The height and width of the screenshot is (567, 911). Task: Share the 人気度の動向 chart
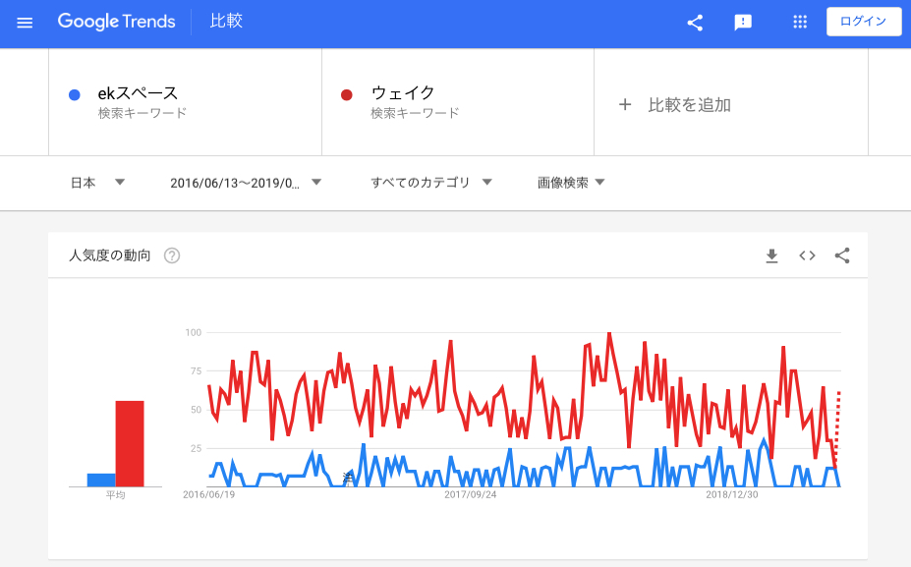point(842,255)
